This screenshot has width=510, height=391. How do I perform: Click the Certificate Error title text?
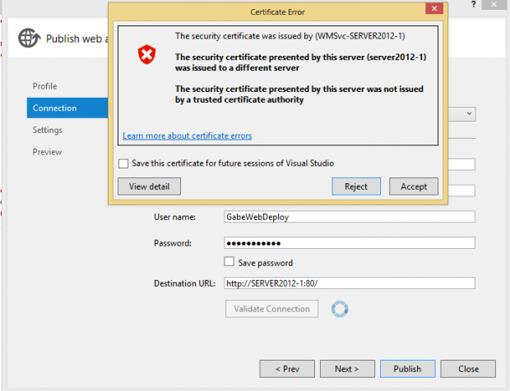[x=277, y=12]
